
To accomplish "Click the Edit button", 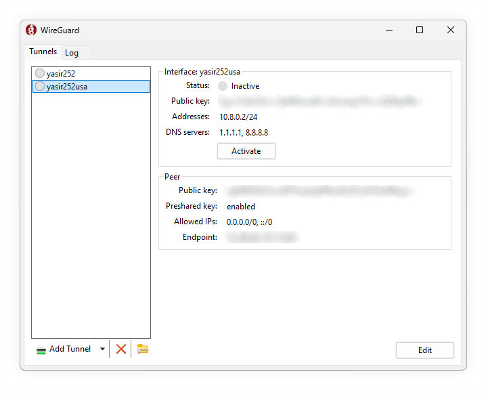I will point(424,350).
